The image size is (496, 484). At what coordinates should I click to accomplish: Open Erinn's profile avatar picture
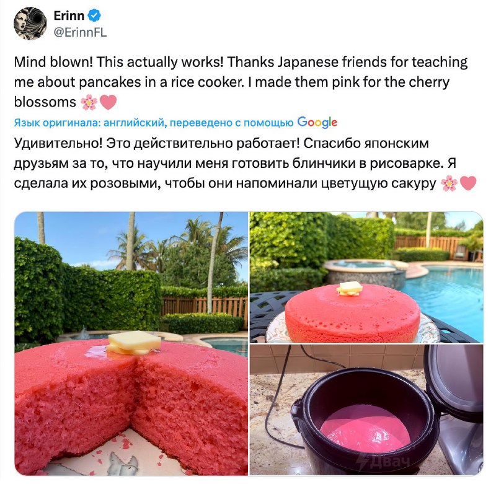click(x=30, y=24)
